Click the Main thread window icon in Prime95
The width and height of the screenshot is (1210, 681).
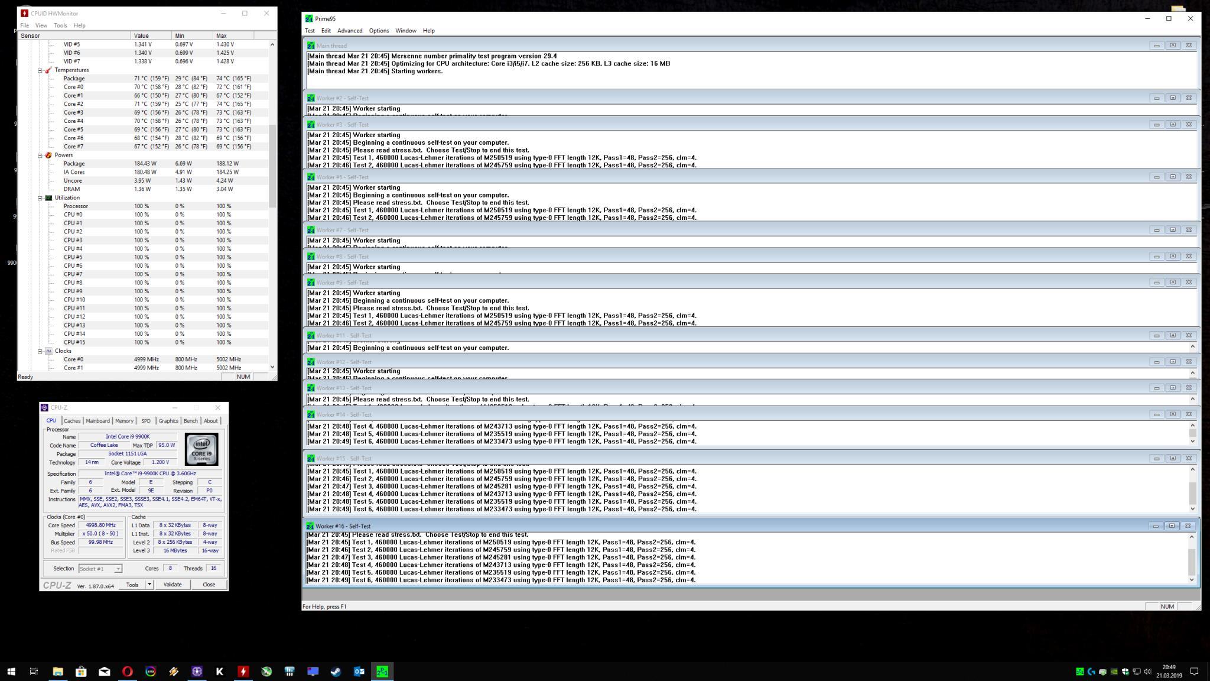click(311, 46)
